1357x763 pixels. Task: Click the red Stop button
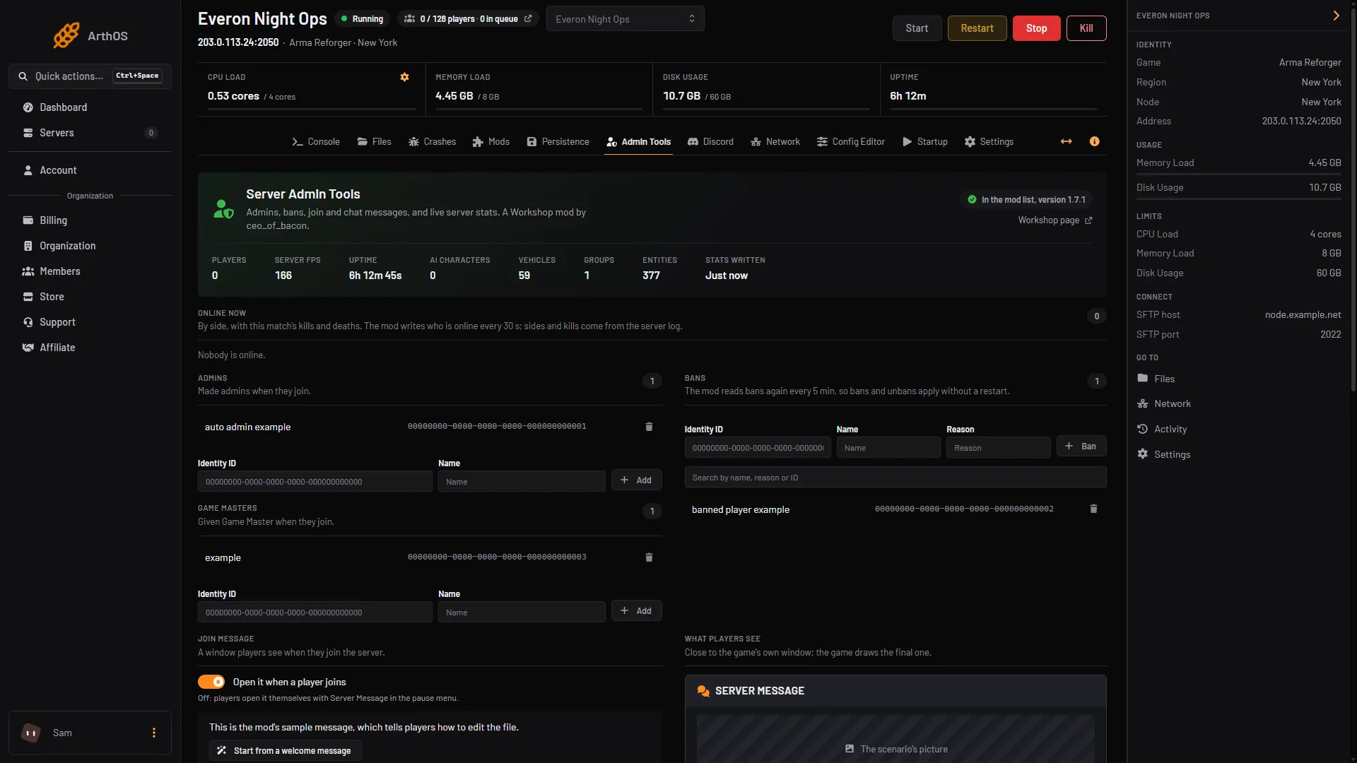(1036, 28)
